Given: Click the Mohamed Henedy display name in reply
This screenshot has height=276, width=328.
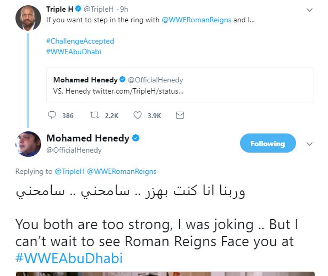Looking at the screenshot, I should click(x=88, y=138).
